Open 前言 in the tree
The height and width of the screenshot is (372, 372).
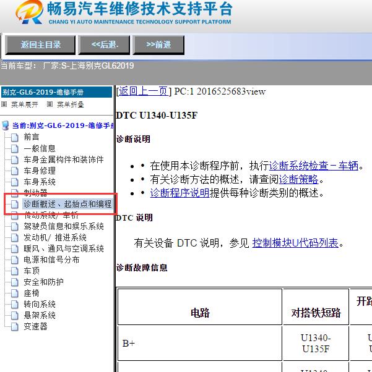pos(32,137)
